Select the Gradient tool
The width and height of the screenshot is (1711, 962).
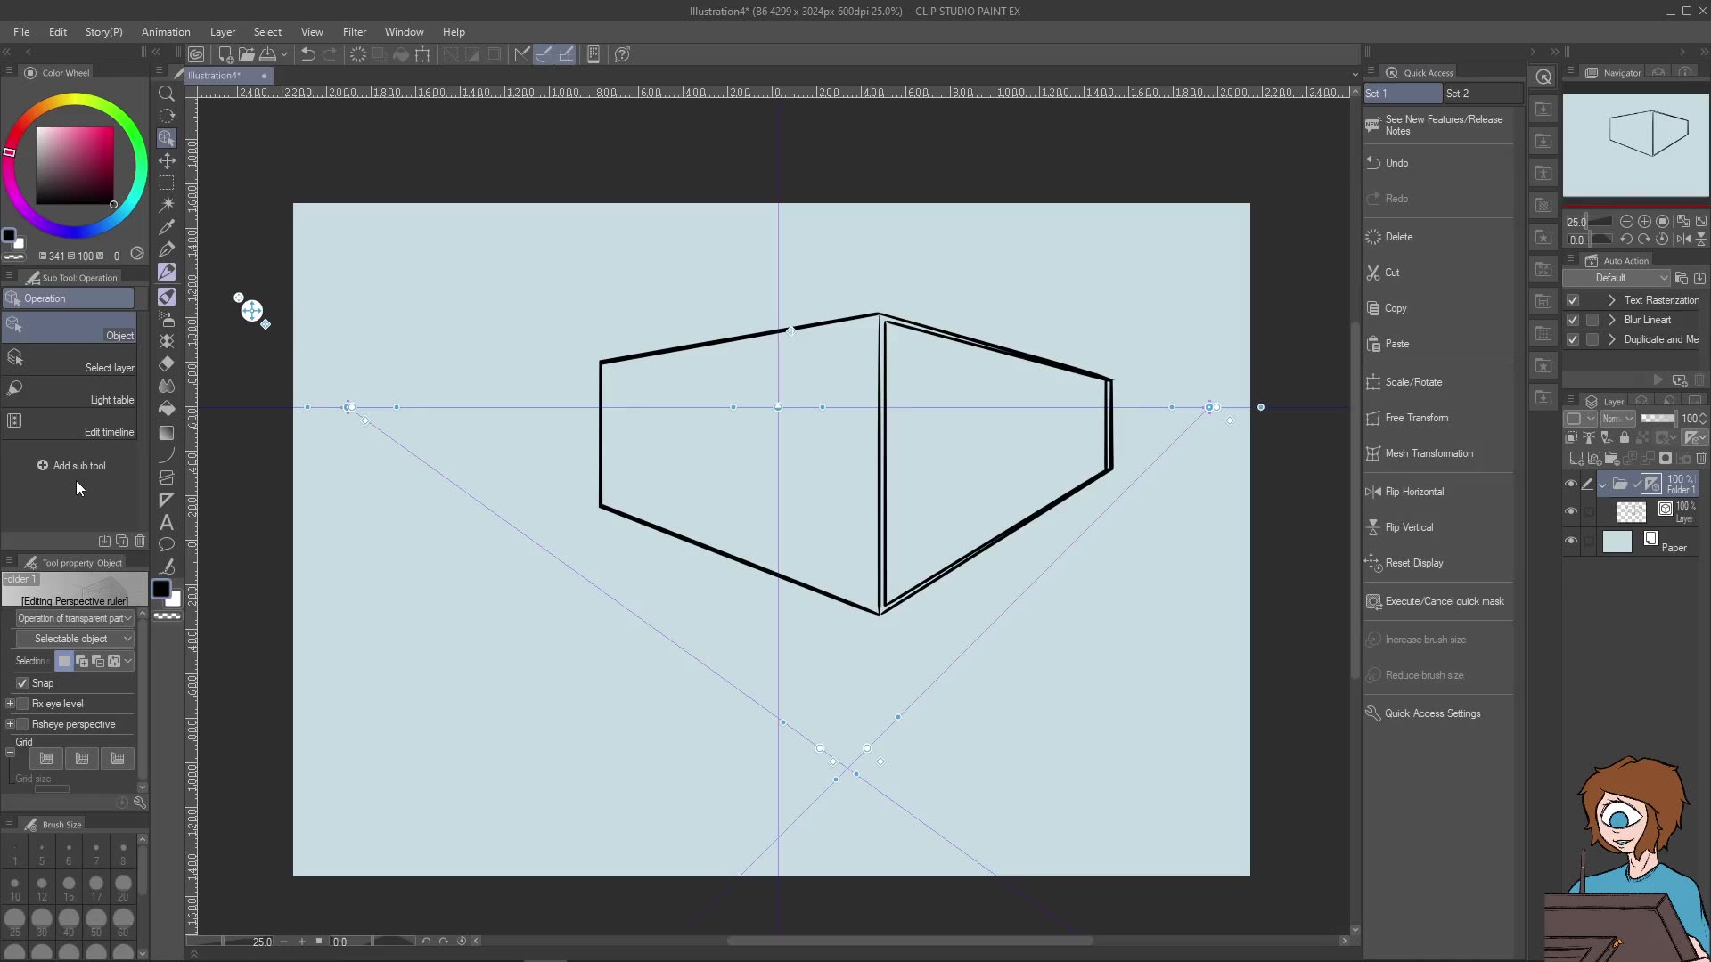click(167, 435)
